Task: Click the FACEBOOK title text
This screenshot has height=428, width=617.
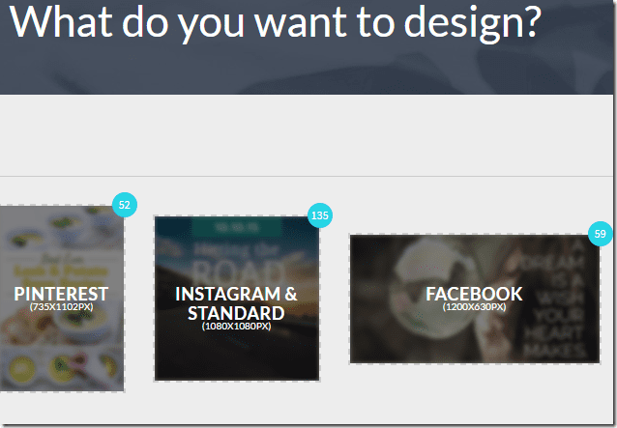Action: tap(474, 294)
